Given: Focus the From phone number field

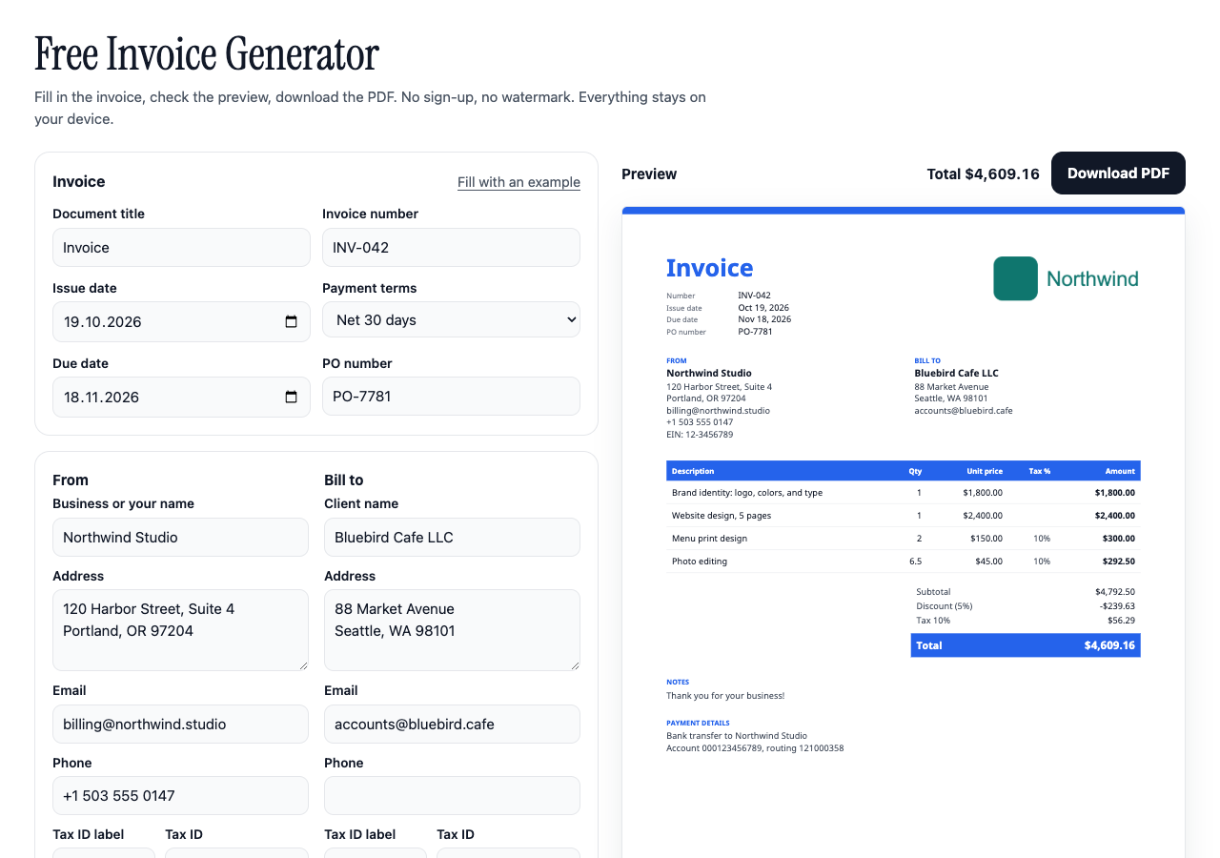Looking at the screenshot, I should [180, 796].
